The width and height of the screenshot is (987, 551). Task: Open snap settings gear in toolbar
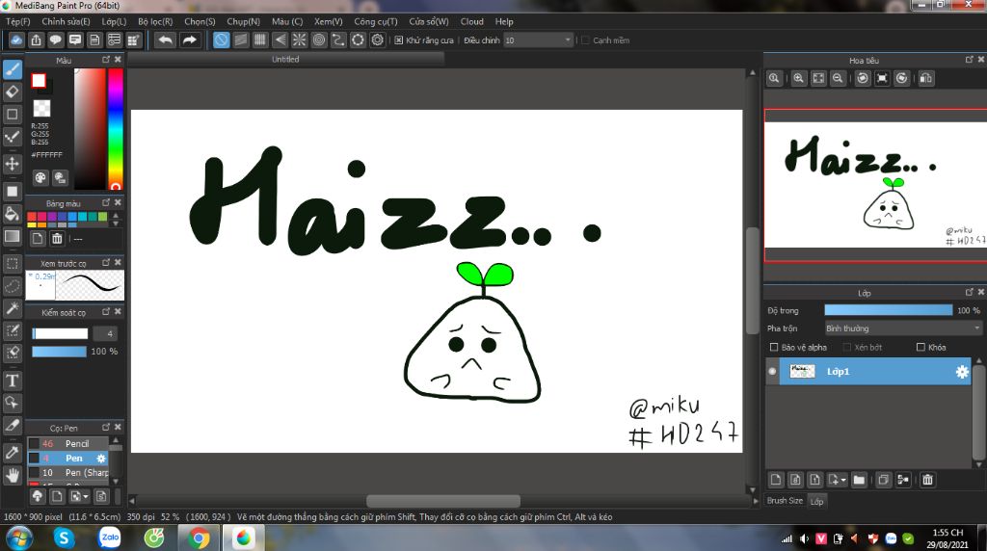(377, 40)
